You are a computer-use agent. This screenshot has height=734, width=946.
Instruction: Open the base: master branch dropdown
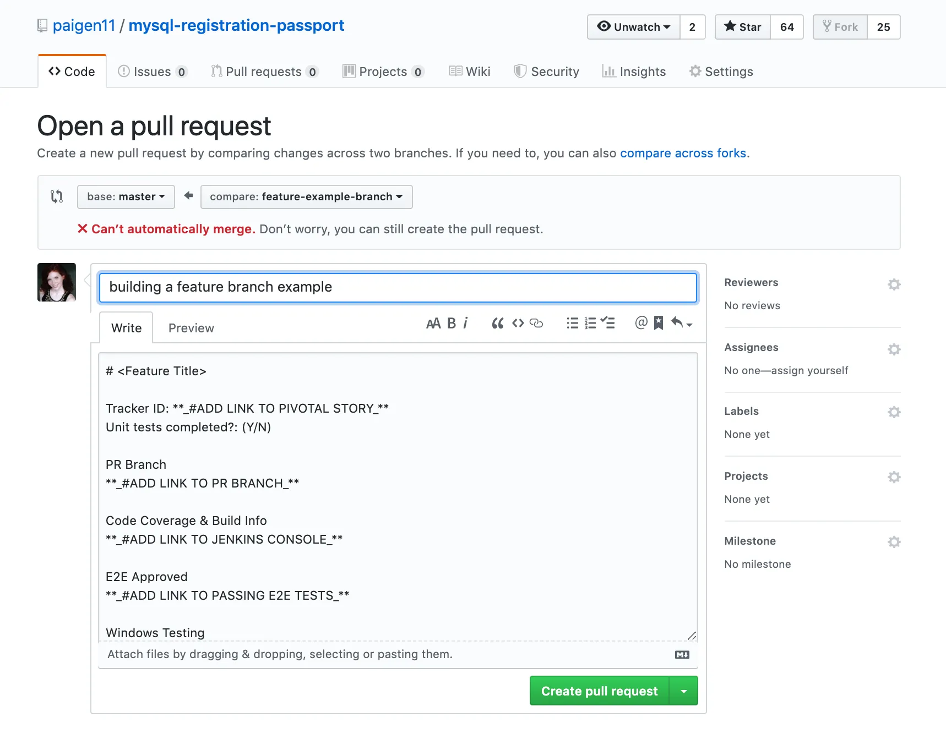click(126, 196)
